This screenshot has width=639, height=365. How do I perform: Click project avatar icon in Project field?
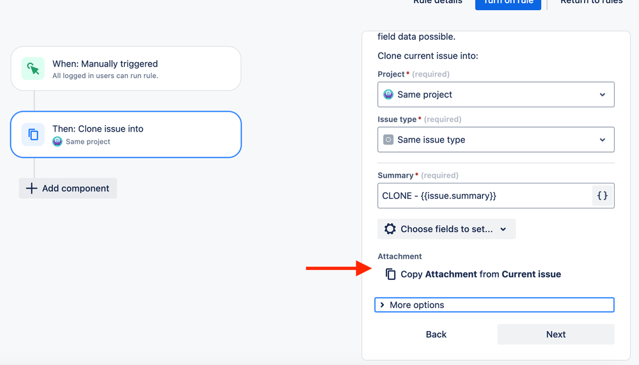pyautogui.click(x=388, y=95)
